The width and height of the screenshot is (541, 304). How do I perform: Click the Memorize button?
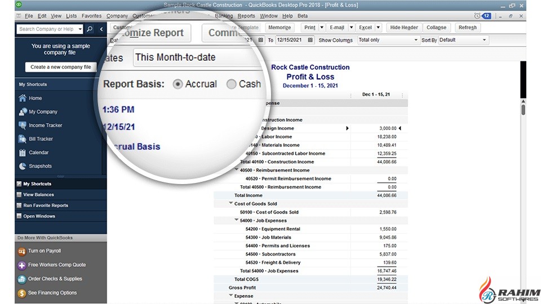click(x=280, y=28)
